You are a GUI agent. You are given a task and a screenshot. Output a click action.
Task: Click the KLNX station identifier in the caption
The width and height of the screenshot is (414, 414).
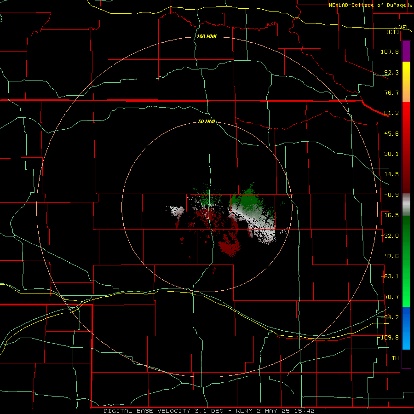click(x=244, y=411)
